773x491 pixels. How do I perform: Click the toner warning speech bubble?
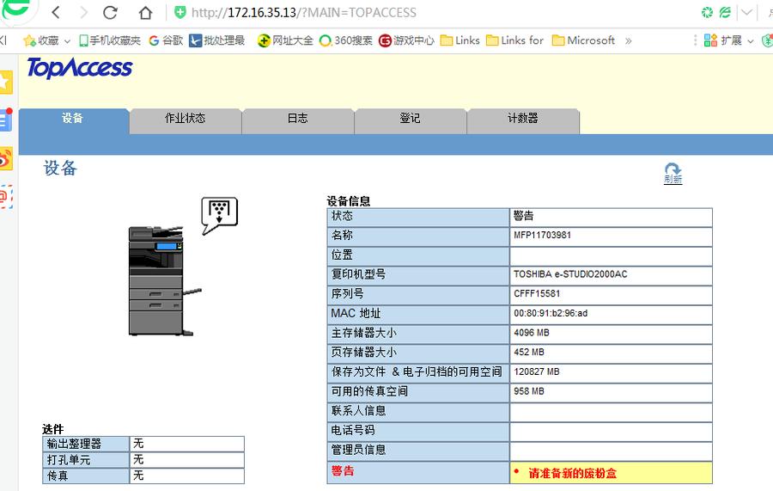coord(219,215)
